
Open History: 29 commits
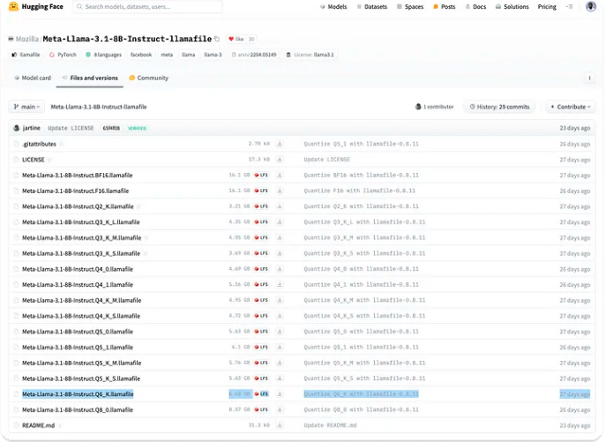(499, 107)
